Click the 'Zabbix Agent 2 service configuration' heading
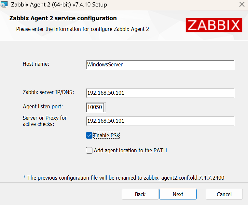 [63, 18]
